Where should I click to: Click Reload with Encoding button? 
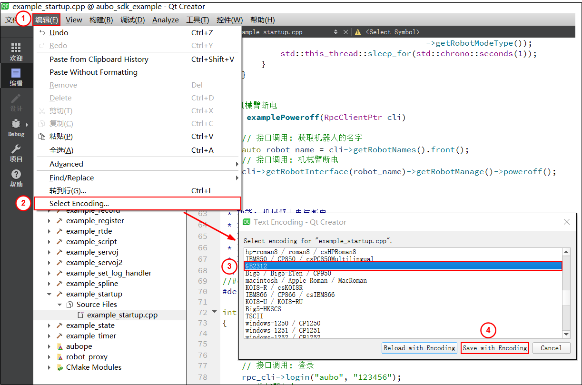pyautogui.click(x=419, y=348)
